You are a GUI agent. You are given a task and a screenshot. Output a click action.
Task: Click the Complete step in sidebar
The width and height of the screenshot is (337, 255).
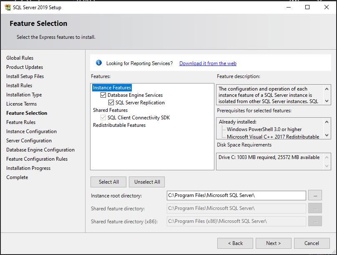(17, 177)
